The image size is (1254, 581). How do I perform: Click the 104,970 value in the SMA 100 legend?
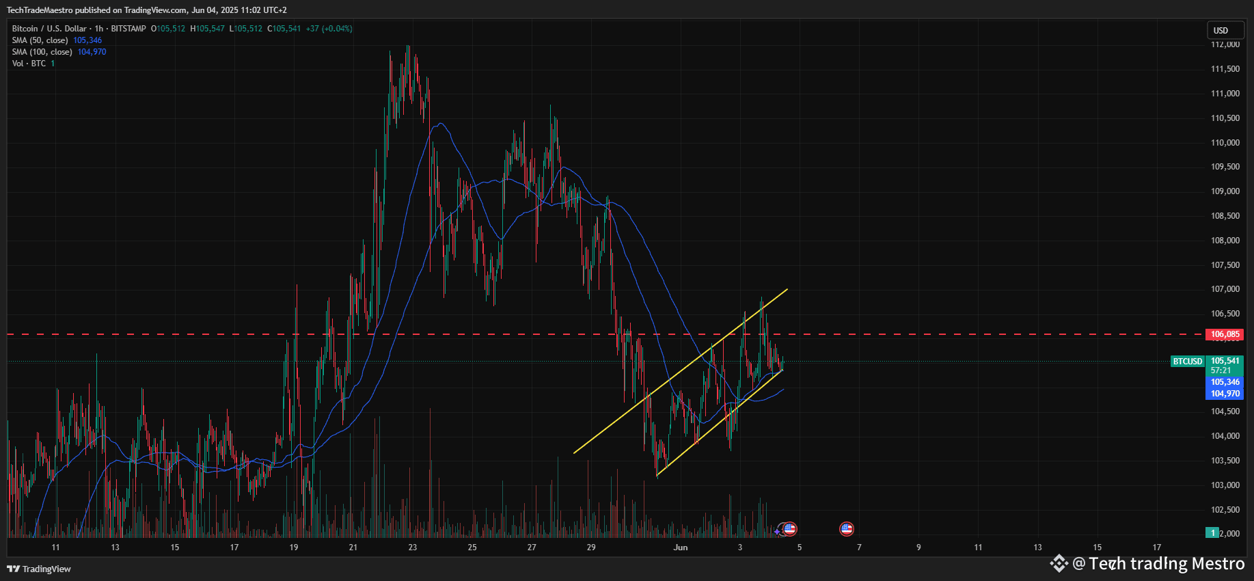[x=92, y=52]
